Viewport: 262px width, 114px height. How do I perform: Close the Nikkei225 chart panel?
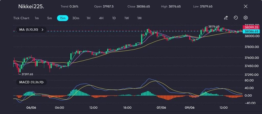(x=246, y=6)
